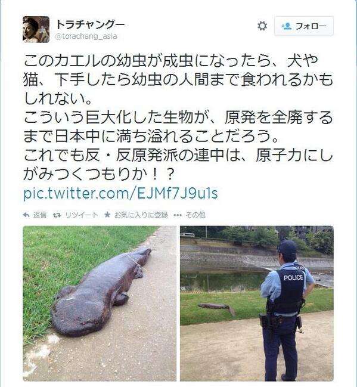Click the 返信 reply label

[40, 215]
